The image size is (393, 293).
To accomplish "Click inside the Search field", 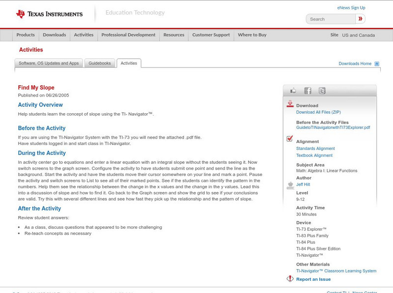I will (x=329, y=19).
